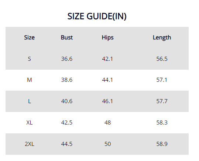Viewport: 199px width, 161px height.
Task: Click the L size row label
Action: 30,101
